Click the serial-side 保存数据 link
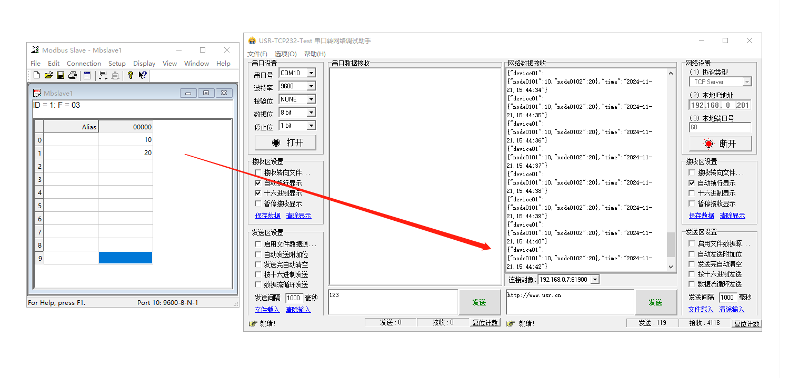The image size is (789, 378). (x=268, y=216)
